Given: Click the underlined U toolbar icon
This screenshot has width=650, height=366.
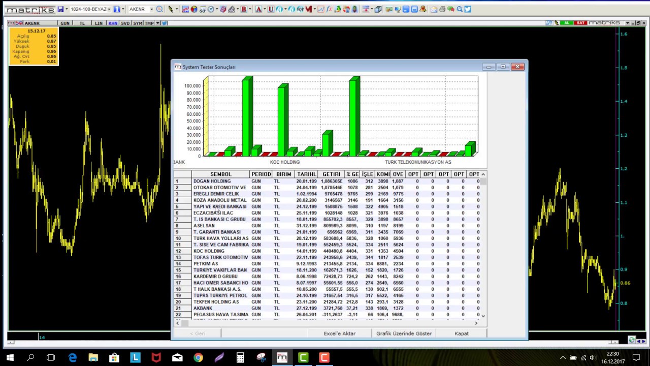Looking at the screenshot, I should [x=271, y=9].
